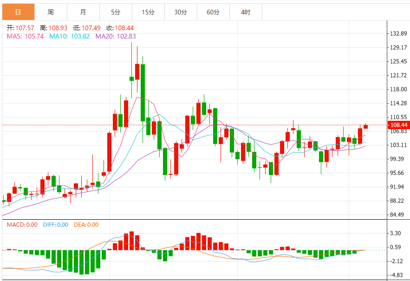Click the DIFF:0.00 label

tap(55, 225)
